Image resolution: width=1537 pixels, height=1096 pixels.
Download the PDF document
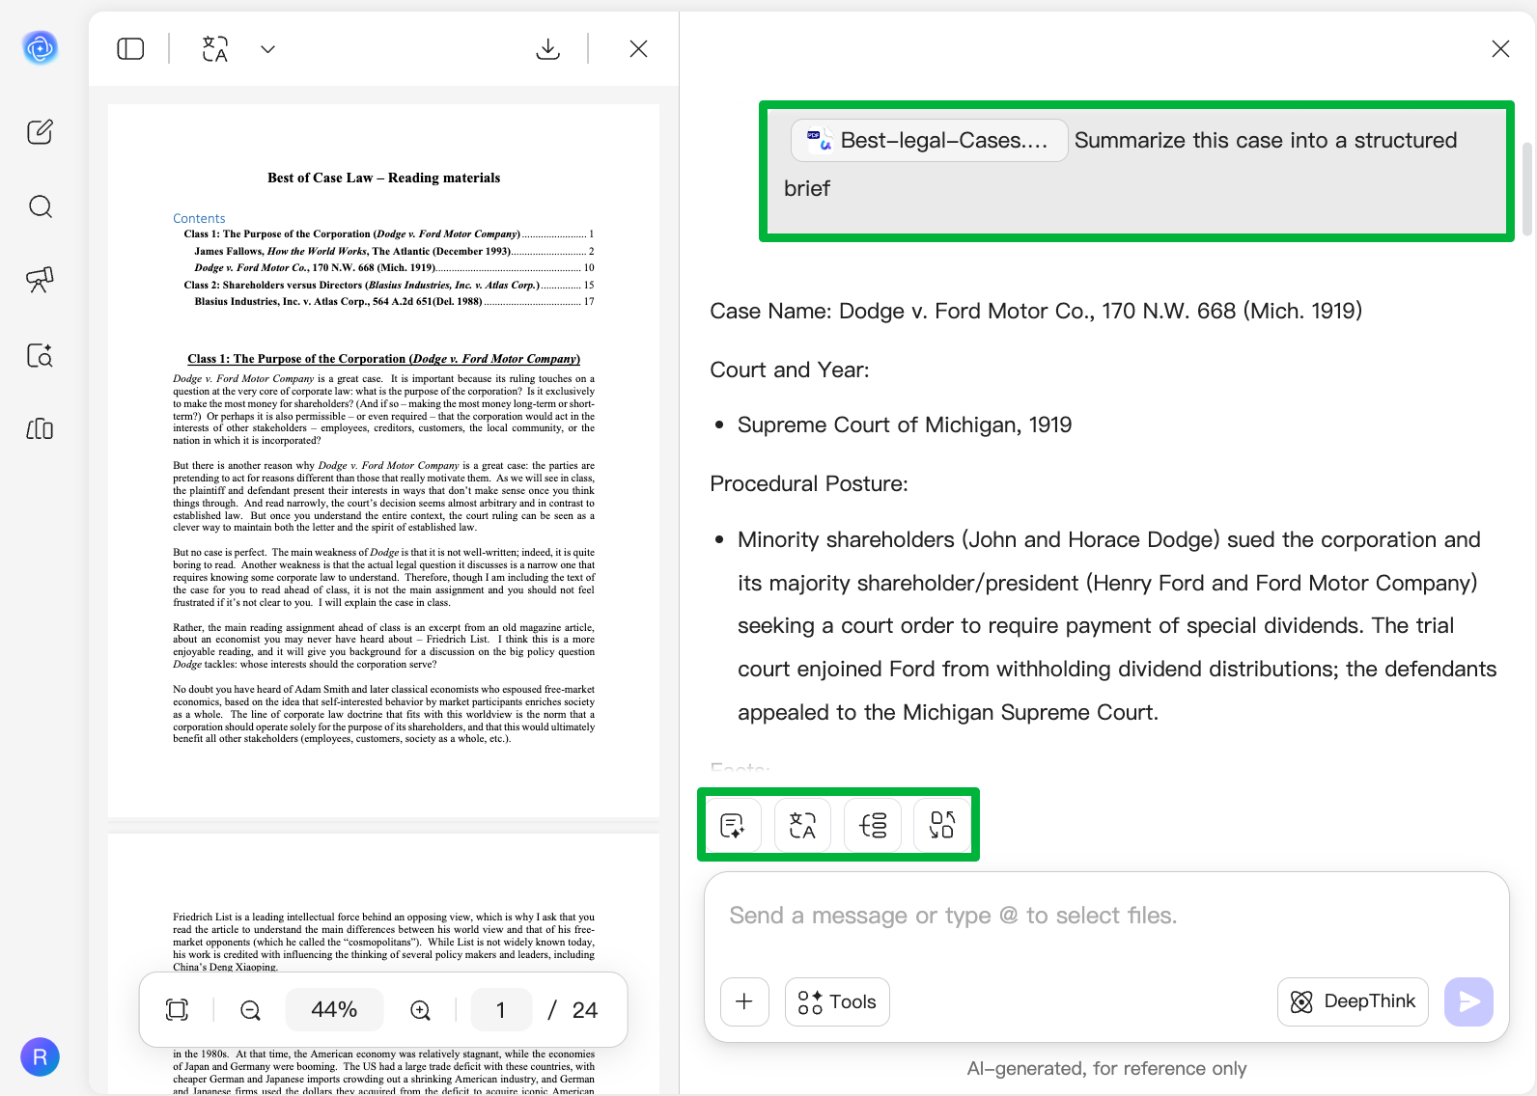pyautogui.click(x=547, y=48)
